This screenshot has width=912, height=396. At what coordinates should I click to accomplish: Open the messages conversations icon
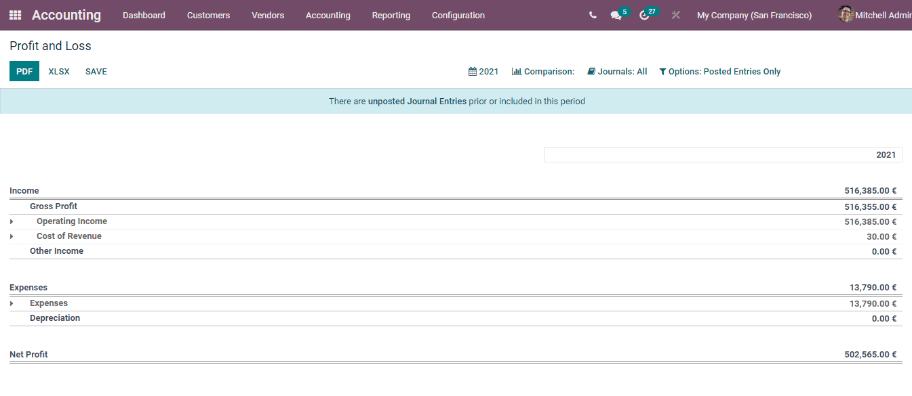coord(616,14)
